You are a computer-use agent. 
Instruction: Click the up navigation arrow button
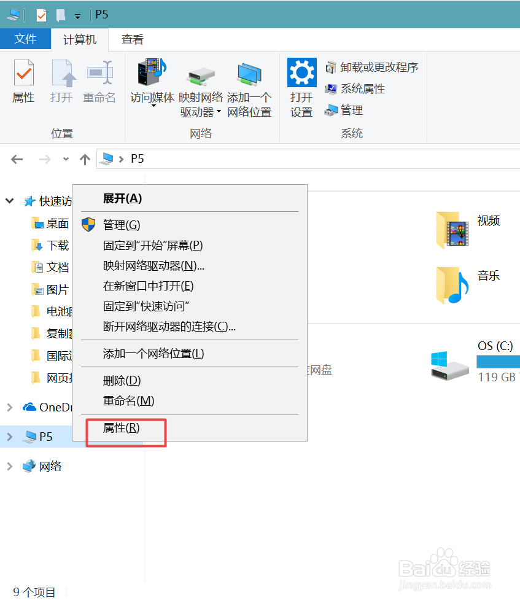coord(84,159)
